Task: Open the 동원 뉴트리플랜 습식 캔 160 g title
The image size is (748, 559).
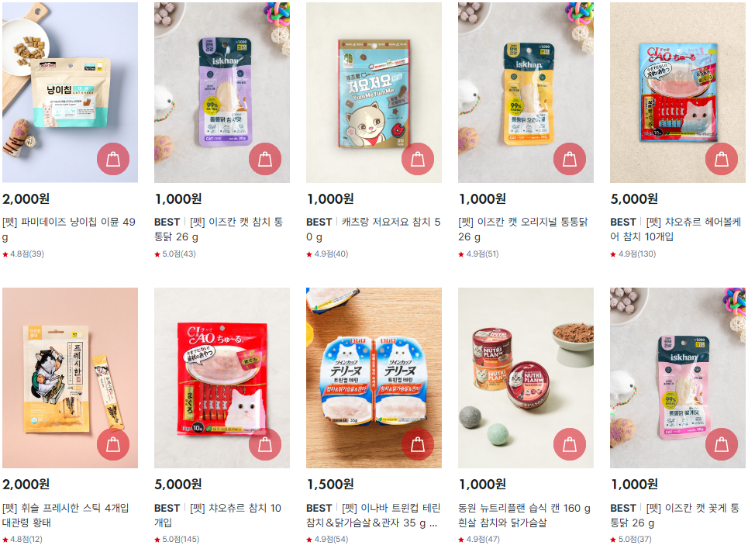Action: click(524, 515)
